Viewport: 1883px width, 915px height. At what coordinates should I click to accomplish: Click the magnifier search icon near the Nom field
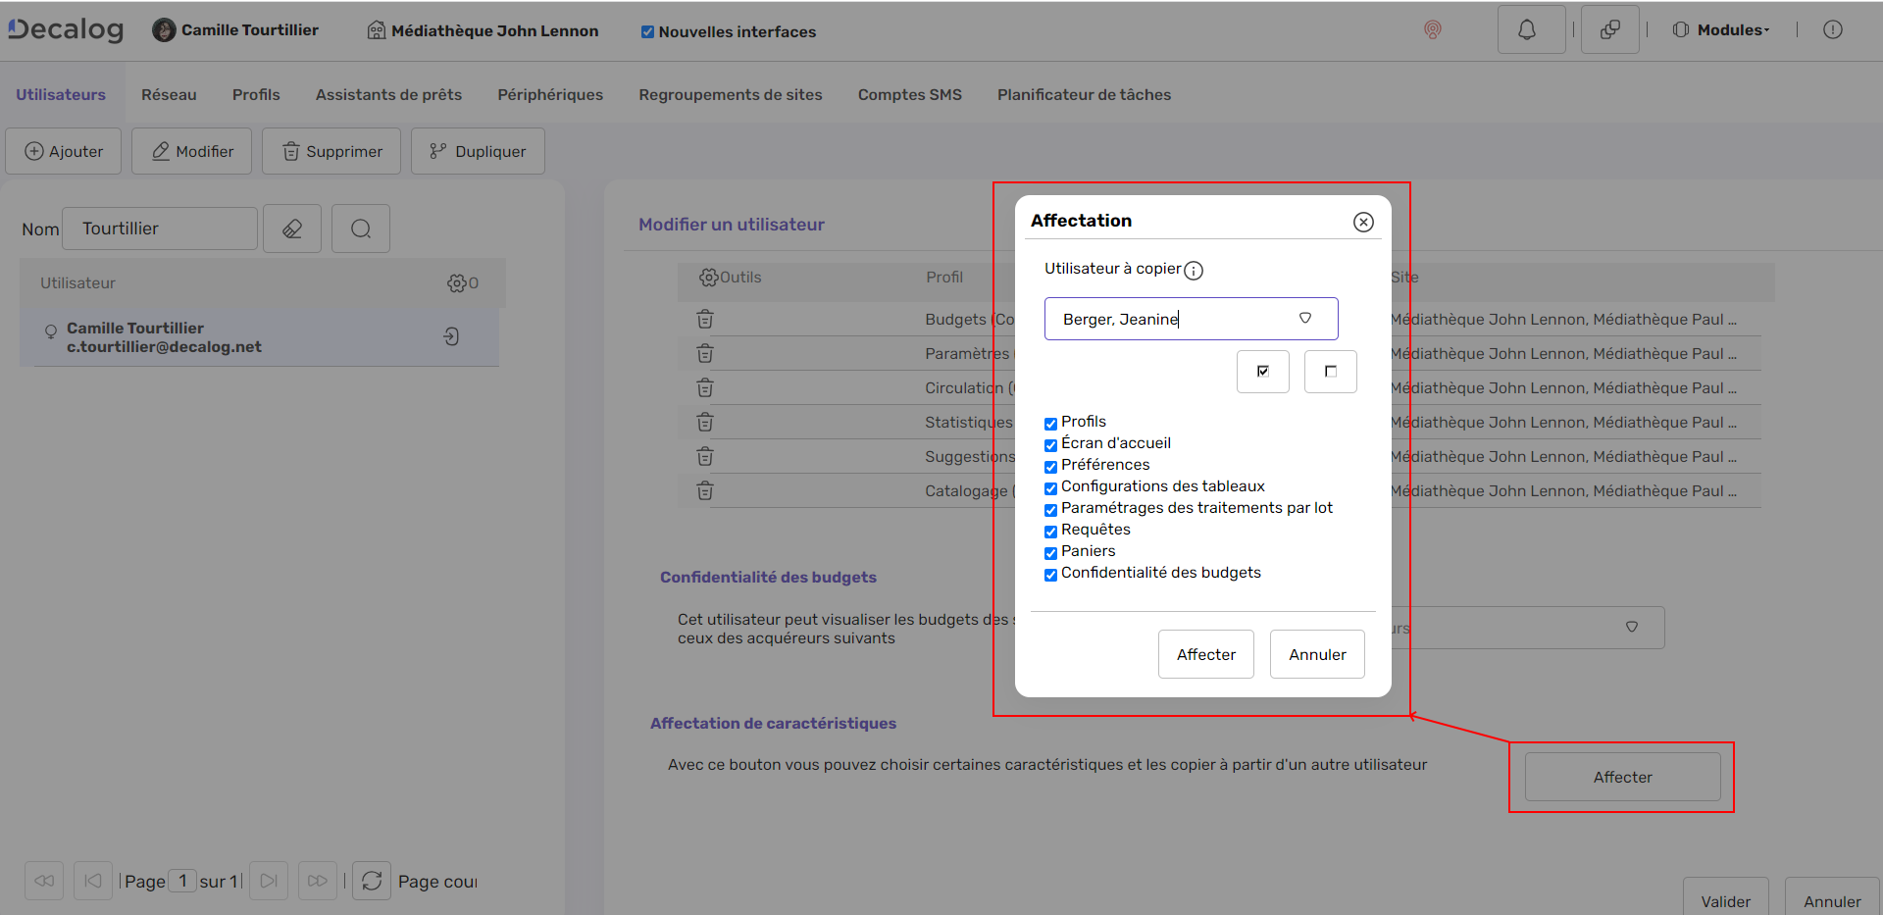pos(360,228)
